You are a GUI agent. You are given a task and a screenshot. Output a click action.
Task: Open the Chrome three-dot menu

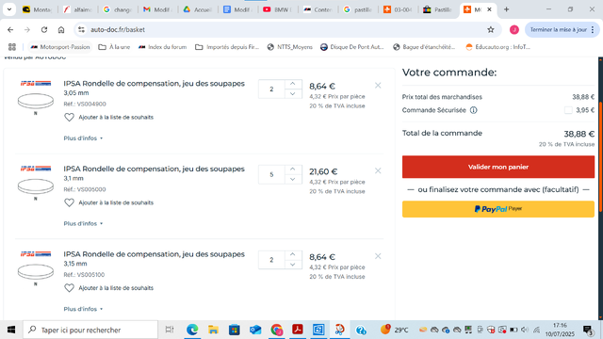(x=593, y=29)
